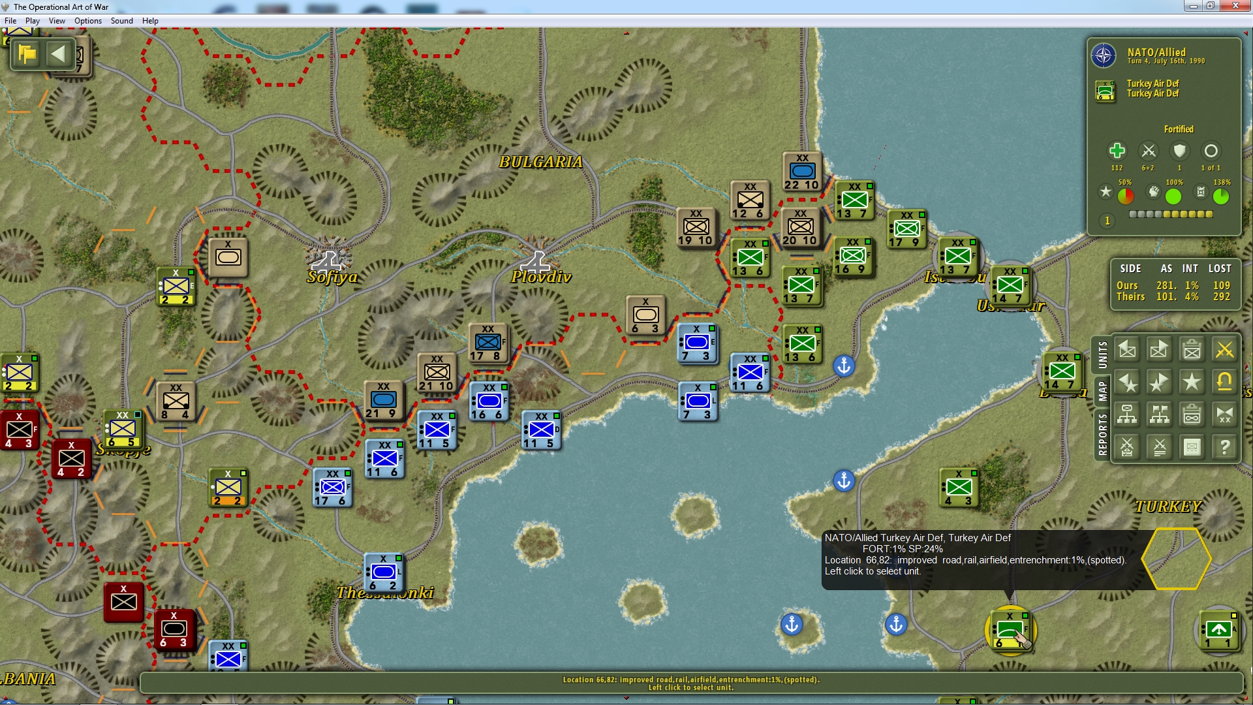This screenshot has width=1253, height=705.
Task: Open the crossed swords checklist button
Action: click(x=1127, y=447)
